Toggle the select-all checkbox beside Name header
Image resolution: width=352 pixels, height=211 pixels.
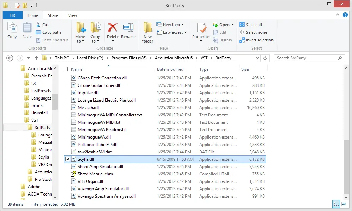(65, 69)
